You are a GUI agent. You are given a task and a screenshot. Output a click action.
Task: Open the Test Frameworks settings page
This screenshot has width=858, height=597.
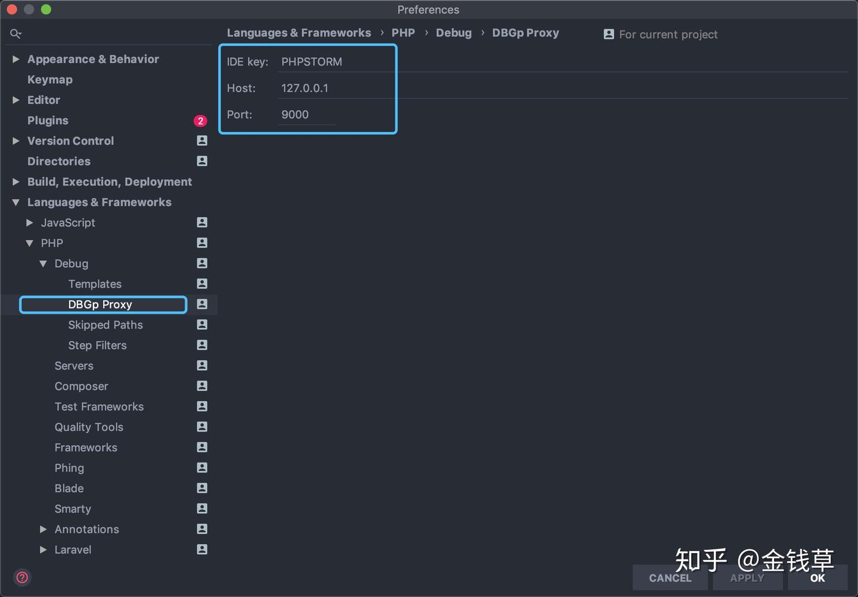(x=99, y=407)
